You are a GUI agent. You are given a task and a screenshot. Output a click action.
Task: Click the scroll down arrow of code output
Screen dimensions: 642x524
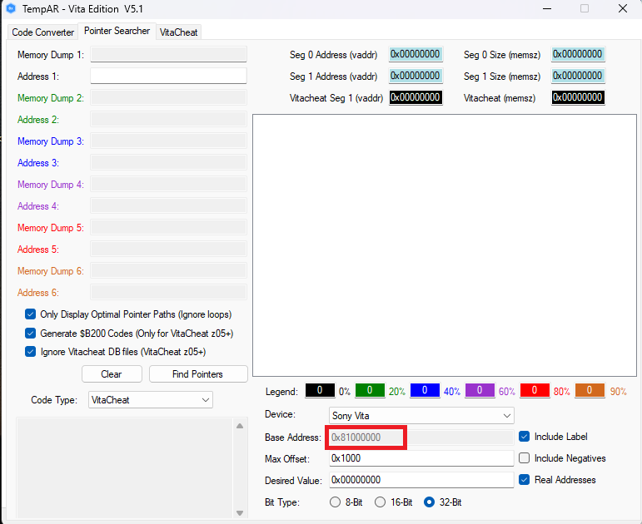coord(240,513)
